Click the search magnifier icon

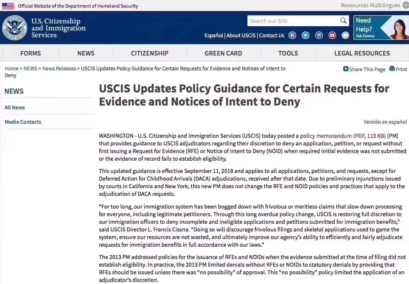(x=344, y=21)
